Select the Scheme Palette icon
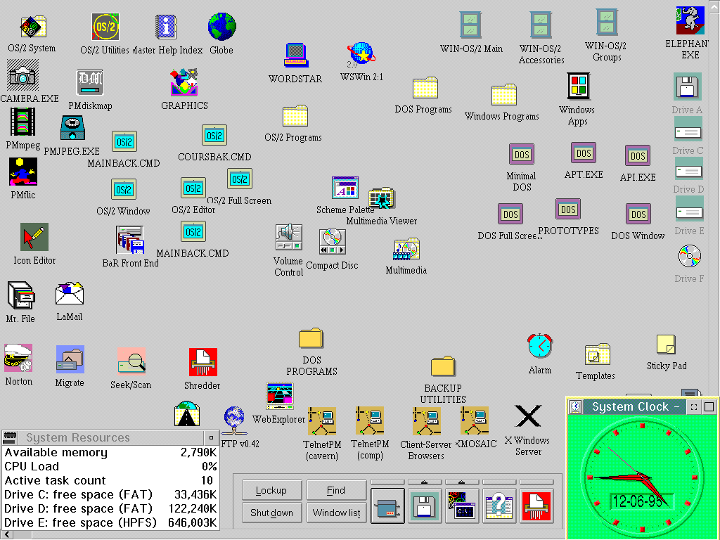This screenshot has width=720, height=540. (x=345, y=188)
